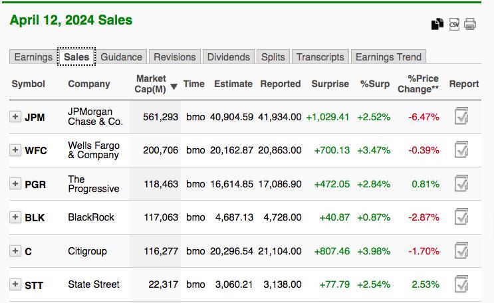Open the Citigroup report icon
Image resolution: width=494 pixels, height=303 pixels.
(461, 251)
